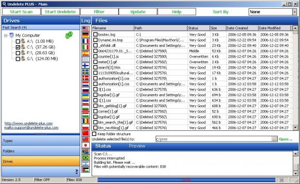Click the blue scan progress bar
This screenshot has width=300, height=184.
pos(186,180)
